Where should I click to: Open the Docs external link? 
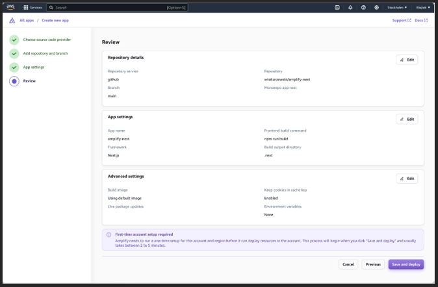click(x=421, y=20)
